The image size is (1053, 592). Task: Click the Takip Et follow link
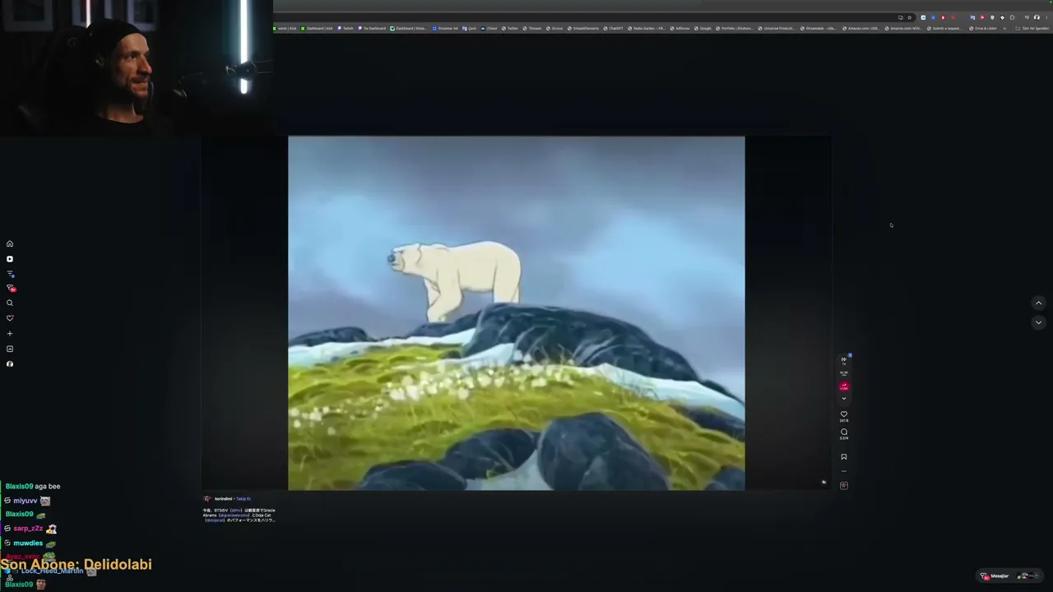tap(244, 499)
